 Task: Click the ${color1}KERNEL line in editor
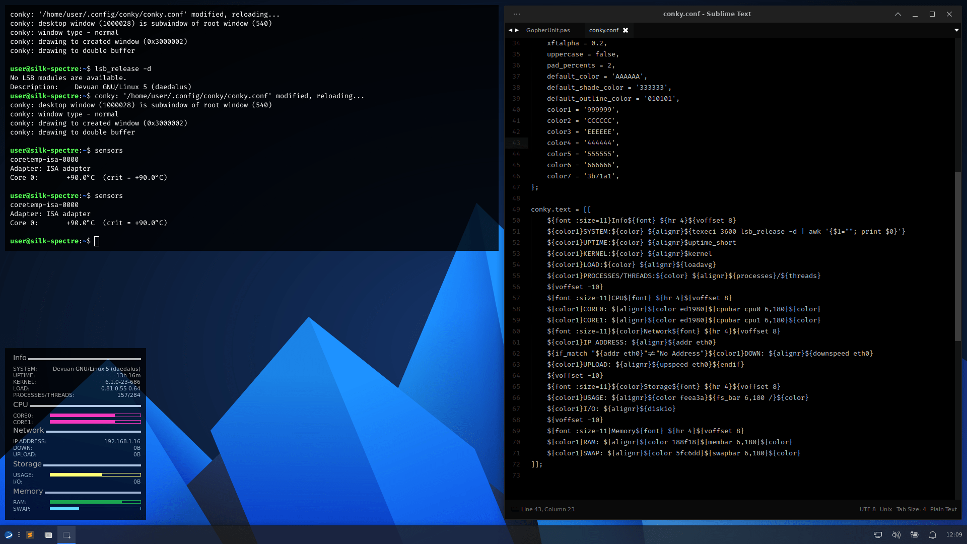click(630, 254)
